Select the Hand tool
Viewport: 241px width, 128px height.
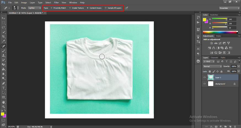coord(3,102)
